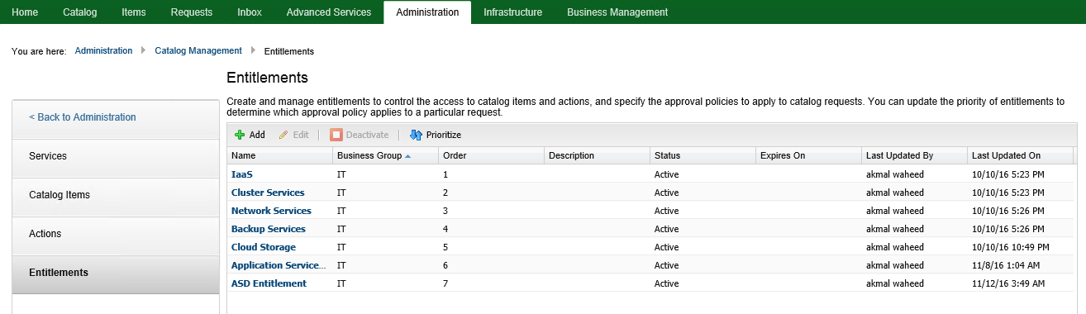Viewport: 1086px width, 314px height.
Task: Open the Infrastructure tab
Action: [x=512, y=12]
